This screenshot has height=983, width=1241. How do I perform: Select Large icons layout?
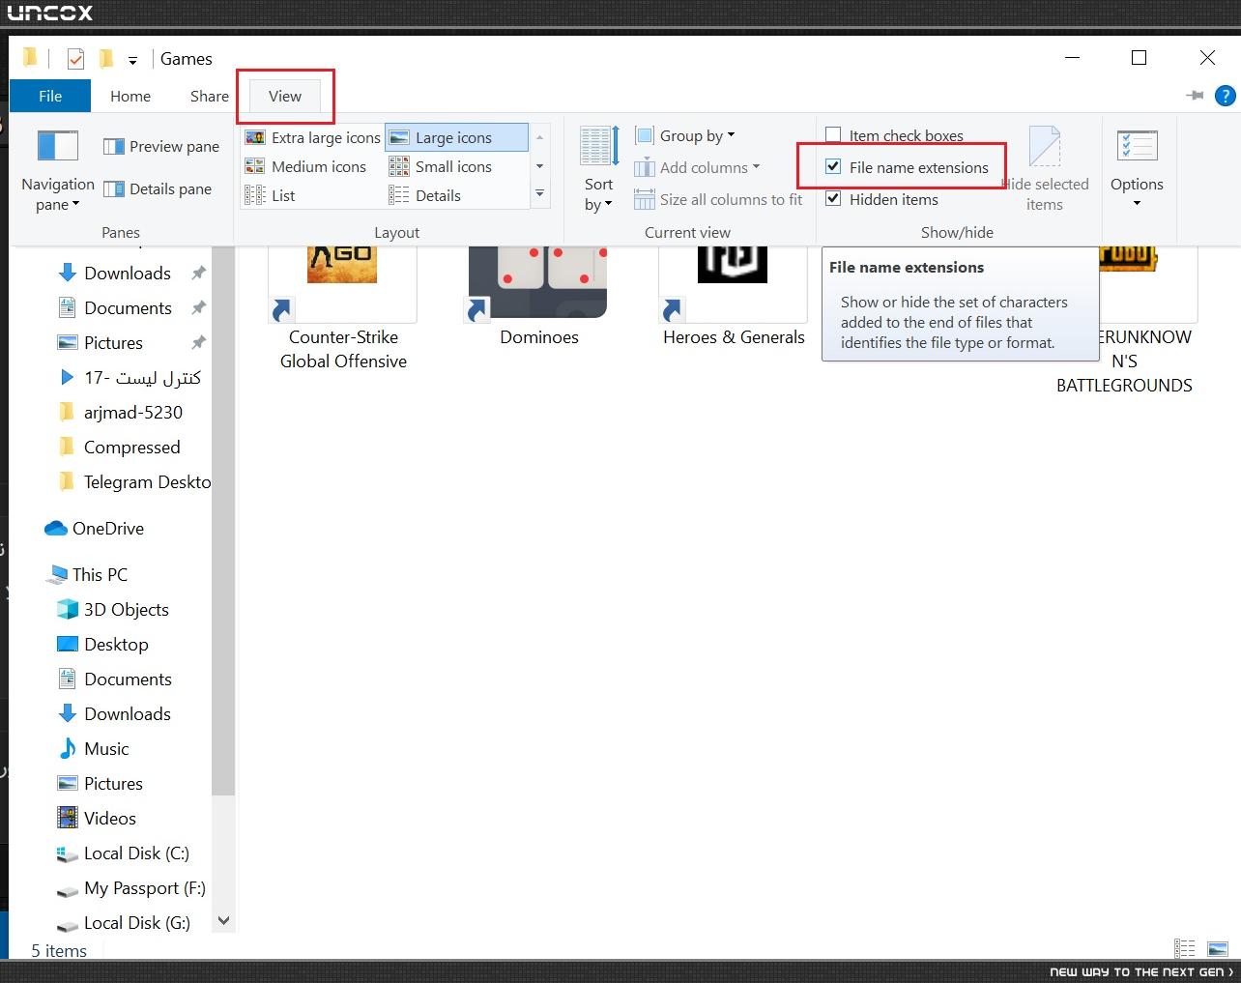[x=456, y=137]
